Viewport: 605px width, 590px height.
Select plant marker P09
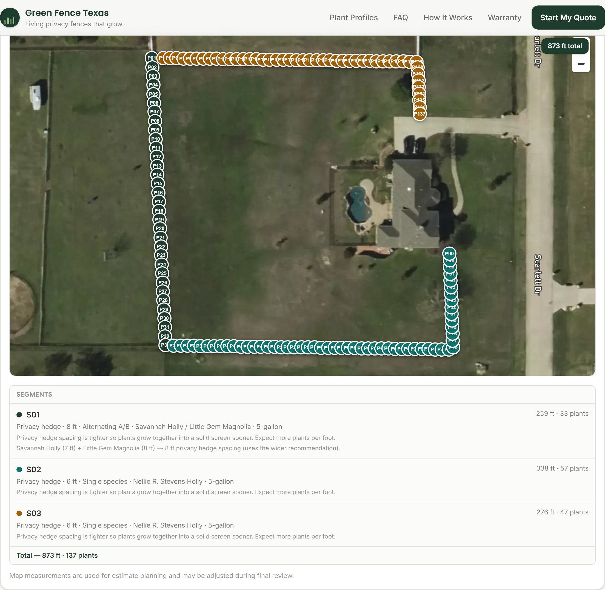click(155, 130)
